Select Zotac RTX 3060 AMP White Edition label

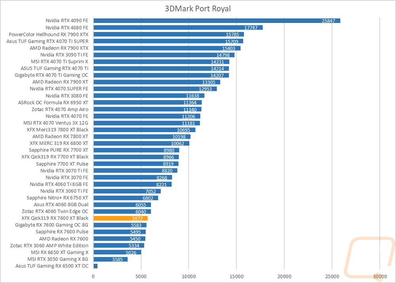pos(49,246)
